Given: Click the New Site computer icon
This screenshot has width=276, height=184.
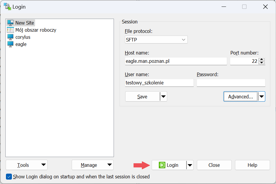Looking at the screenshot, I should (x=10, y=23).
